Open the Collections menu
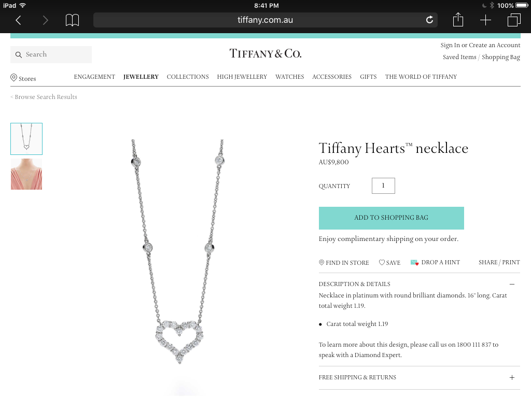The width and height of the screenshot is (531, 398). coord(188,77)
